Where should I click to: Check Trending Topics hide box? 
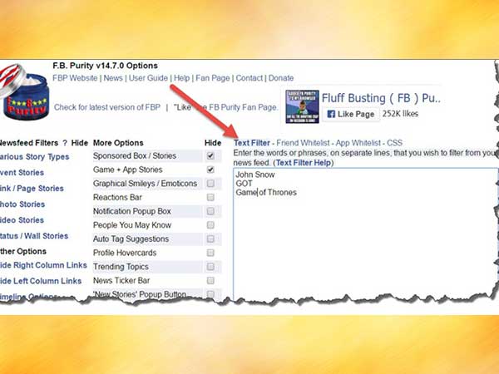(210, 267)
